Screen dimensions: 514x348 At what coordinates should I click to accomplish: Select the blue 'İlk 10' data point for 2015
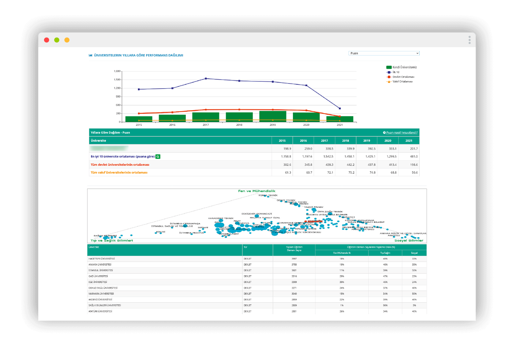pyautogui.click(x=139, y=89)
